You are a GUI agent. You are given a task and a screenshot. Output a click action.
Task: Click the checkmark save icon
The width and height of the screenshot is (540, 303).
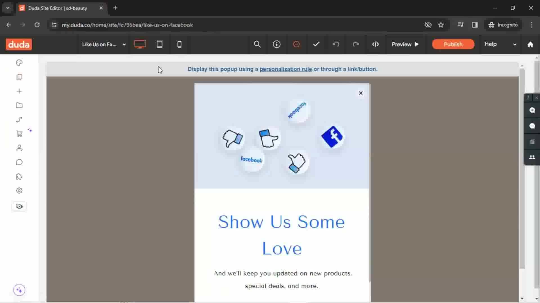(x=316, y=44)
